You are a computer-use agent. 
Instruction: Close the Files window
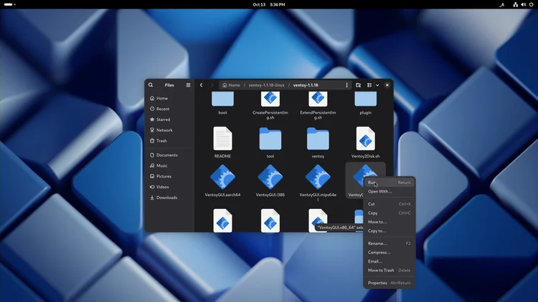[387, 85]
